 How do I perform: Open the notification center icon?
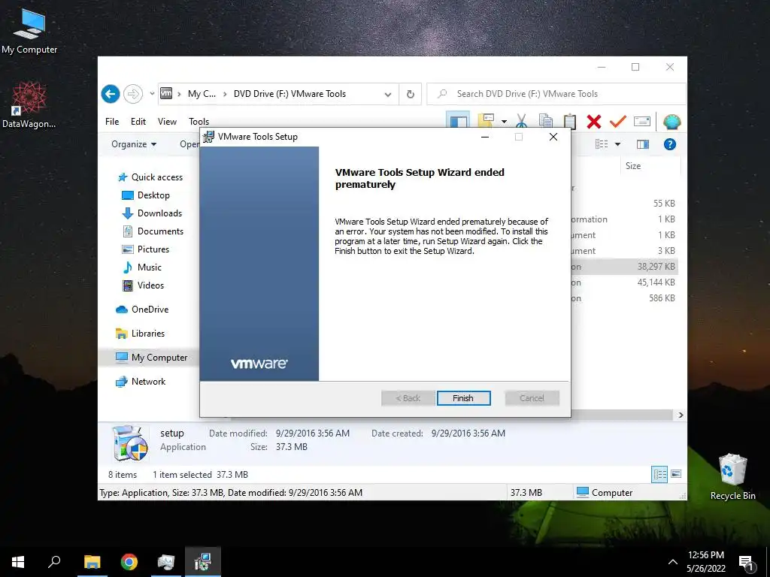(747, 563)
